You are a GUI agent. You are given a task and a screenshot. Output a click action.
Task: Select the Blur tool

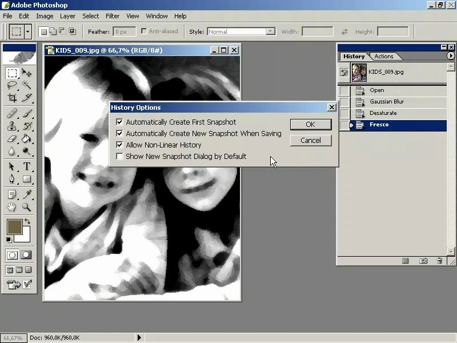[12, 151]
